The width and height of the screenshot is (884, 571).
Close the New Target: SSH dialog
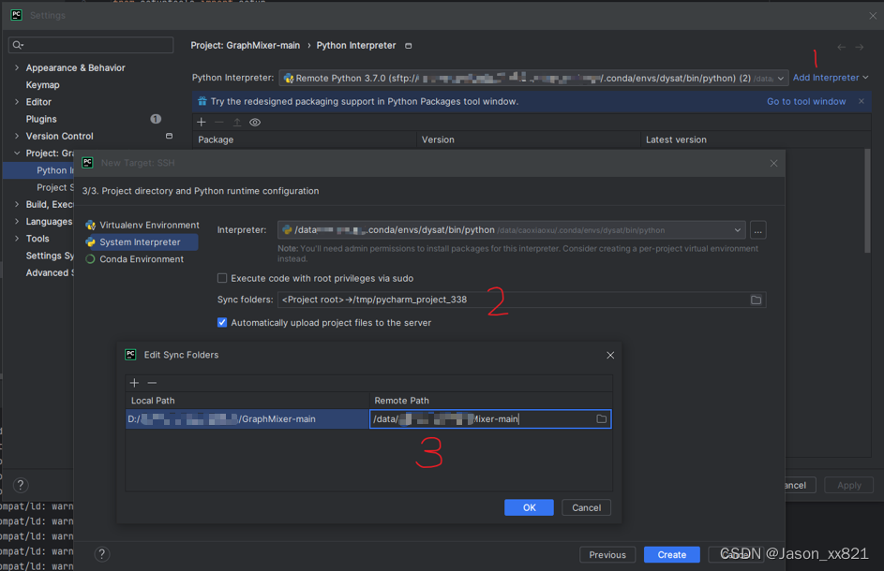click(x=773, y=163)
